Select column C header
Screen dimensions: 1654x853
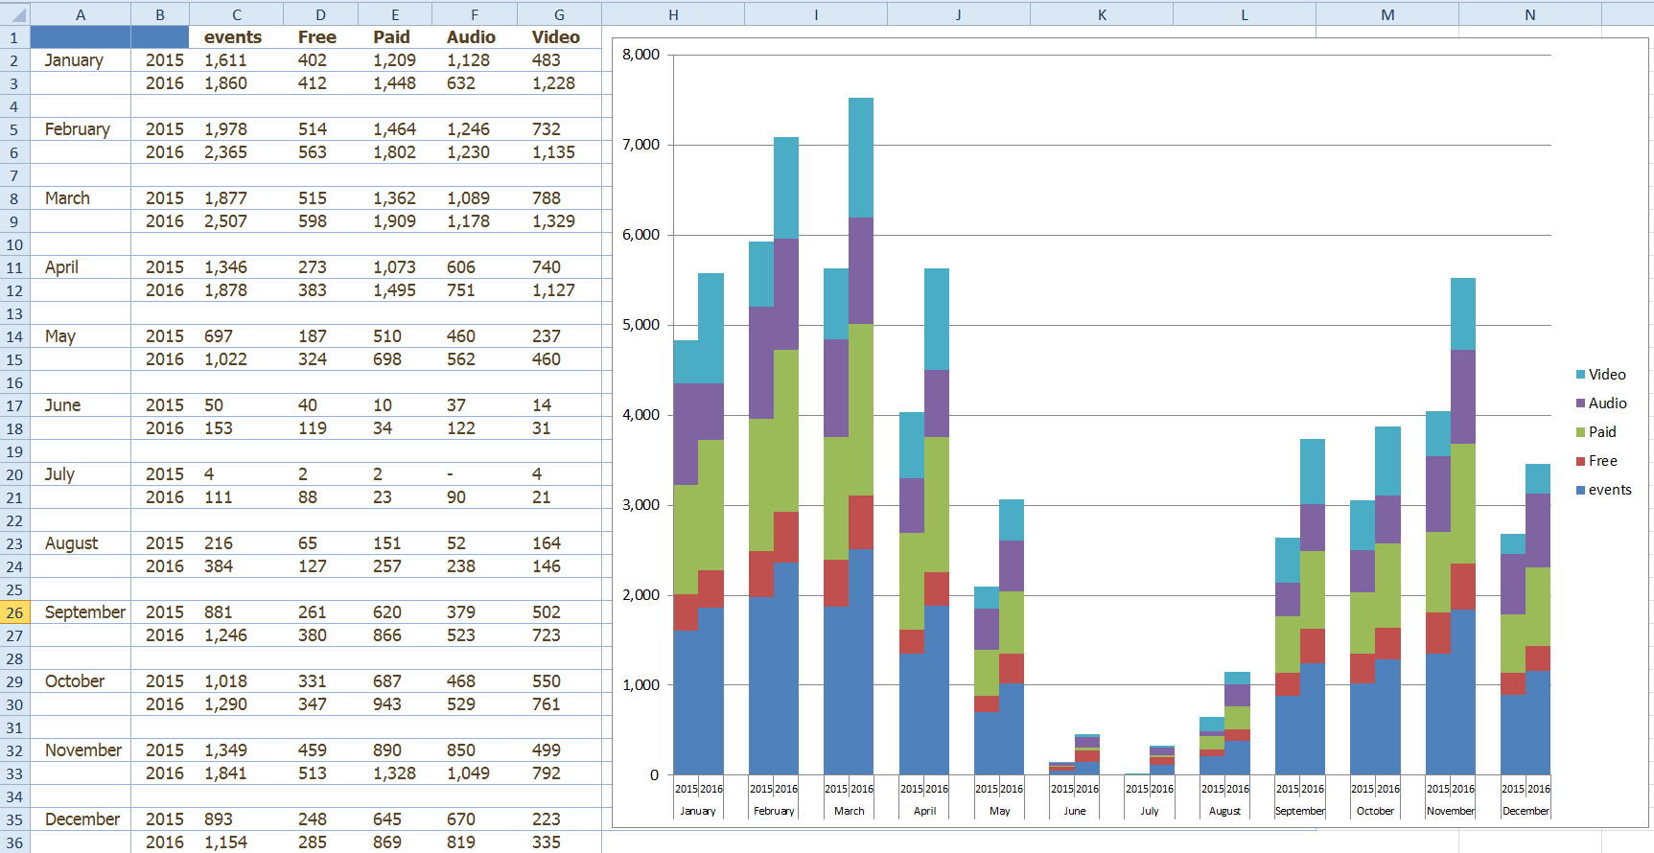pyautogui.click(x=236, y=14)
